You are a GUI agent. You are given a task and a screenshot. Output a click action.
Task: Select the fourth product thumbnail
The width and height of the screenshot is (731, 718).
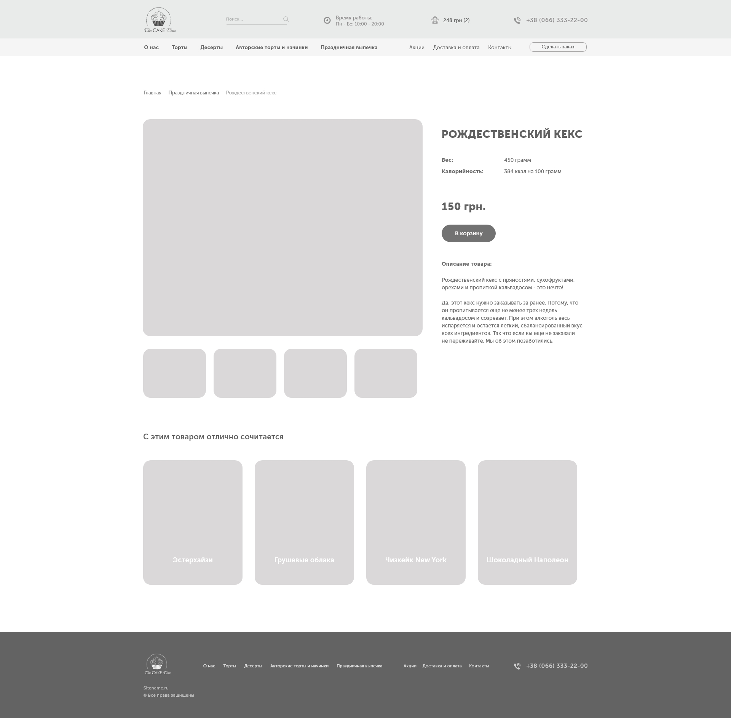(386, 373)
